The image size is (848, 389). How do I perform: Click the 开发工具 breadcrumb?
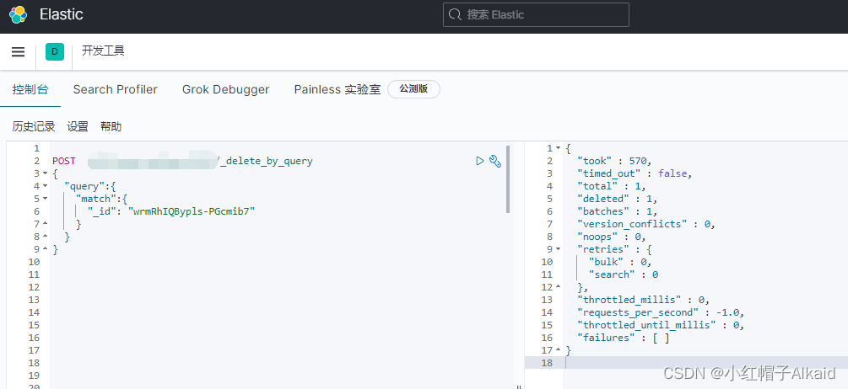pyautogui.click(x=103, y=51)
